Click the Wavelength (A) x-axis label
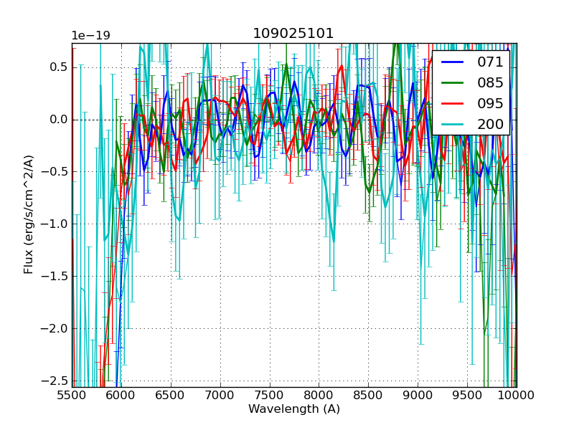Viewport: 574px width, 430px height. (x=294, y=409)
